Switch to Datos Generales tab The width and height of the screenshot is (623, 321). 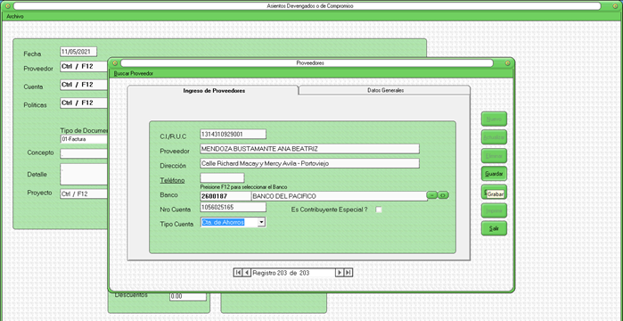[385, 90]
